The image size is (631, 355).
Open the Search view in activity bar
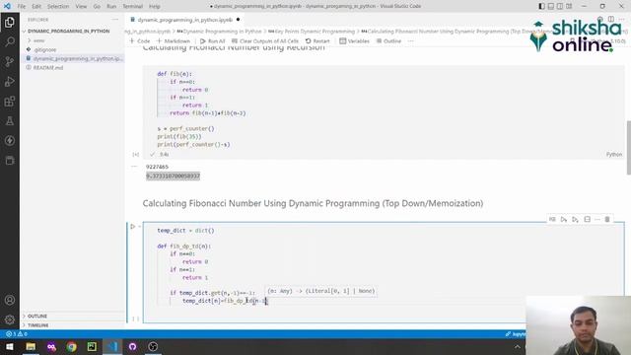click(x=10, y=41)
